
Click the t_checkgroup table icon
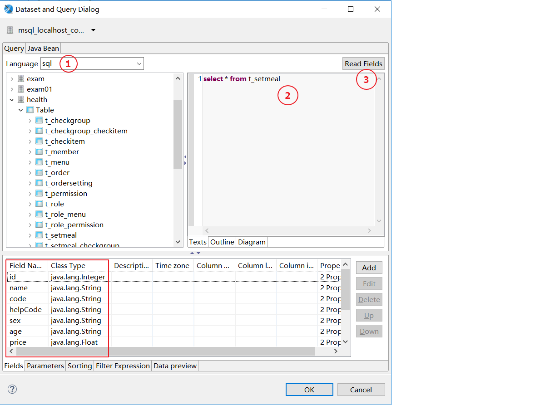point(39,121)
